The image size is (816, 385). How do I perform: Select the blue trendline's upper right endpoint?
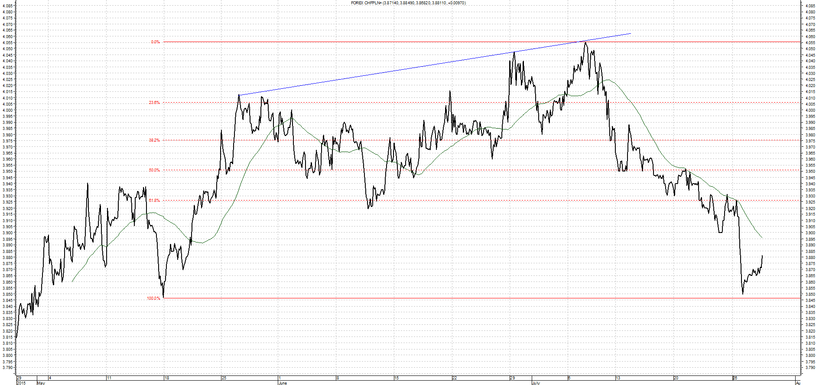pyautogui.click(x=631, y=33)
